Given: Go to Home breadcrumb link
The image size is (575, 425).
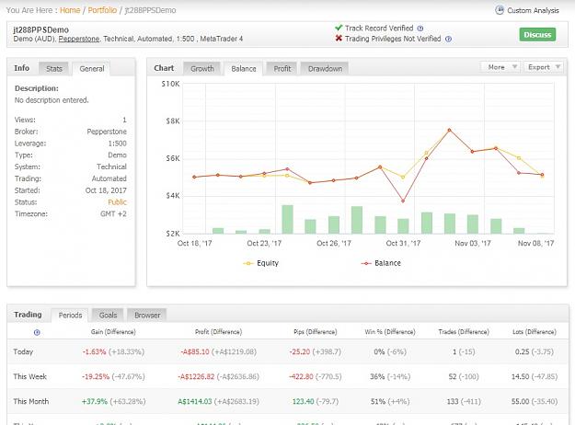Looking at the screenshot, I should 70,10.
